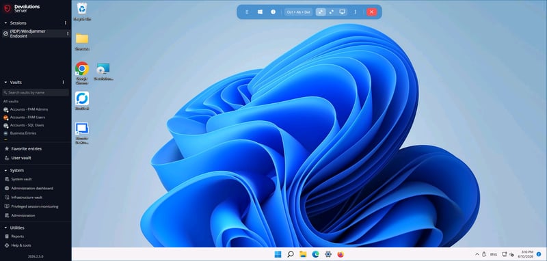547x261 pixels.
Task: Send Ctrl + Alt + Del to session
Action: (298, 12)
